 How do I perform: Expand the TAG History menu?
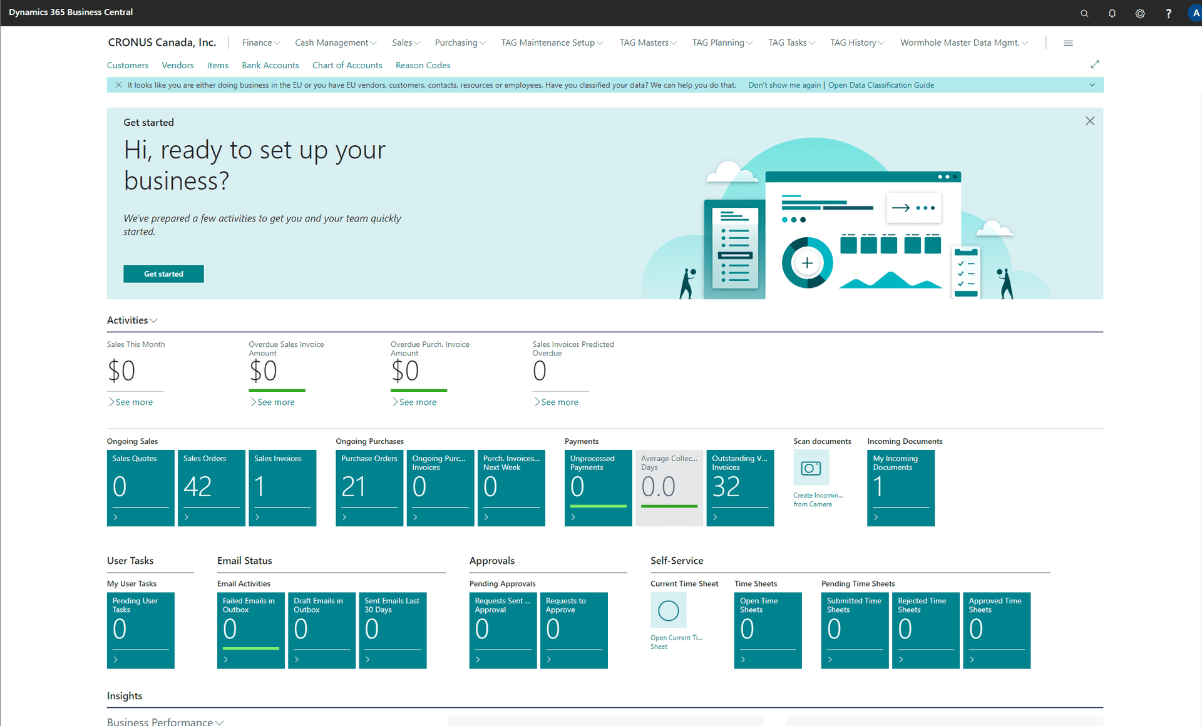coord(857,43)
